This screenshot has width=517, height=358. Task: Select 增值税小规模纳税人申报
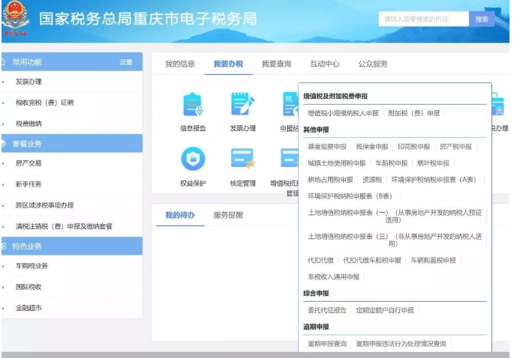pyautogui.click(x=343, y=113)
